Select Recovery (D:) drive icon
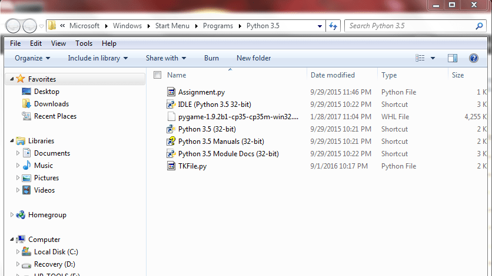The image size is (492, 276). 26,265
